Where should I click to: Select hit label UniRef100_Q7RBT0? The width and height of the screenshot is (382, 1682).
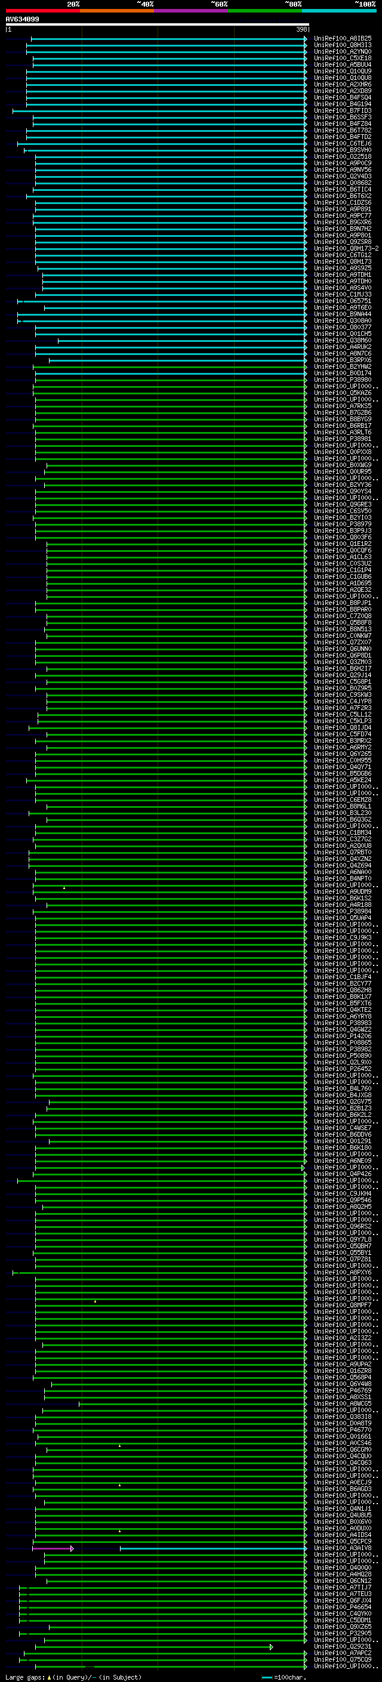click(x=342, y=852)
